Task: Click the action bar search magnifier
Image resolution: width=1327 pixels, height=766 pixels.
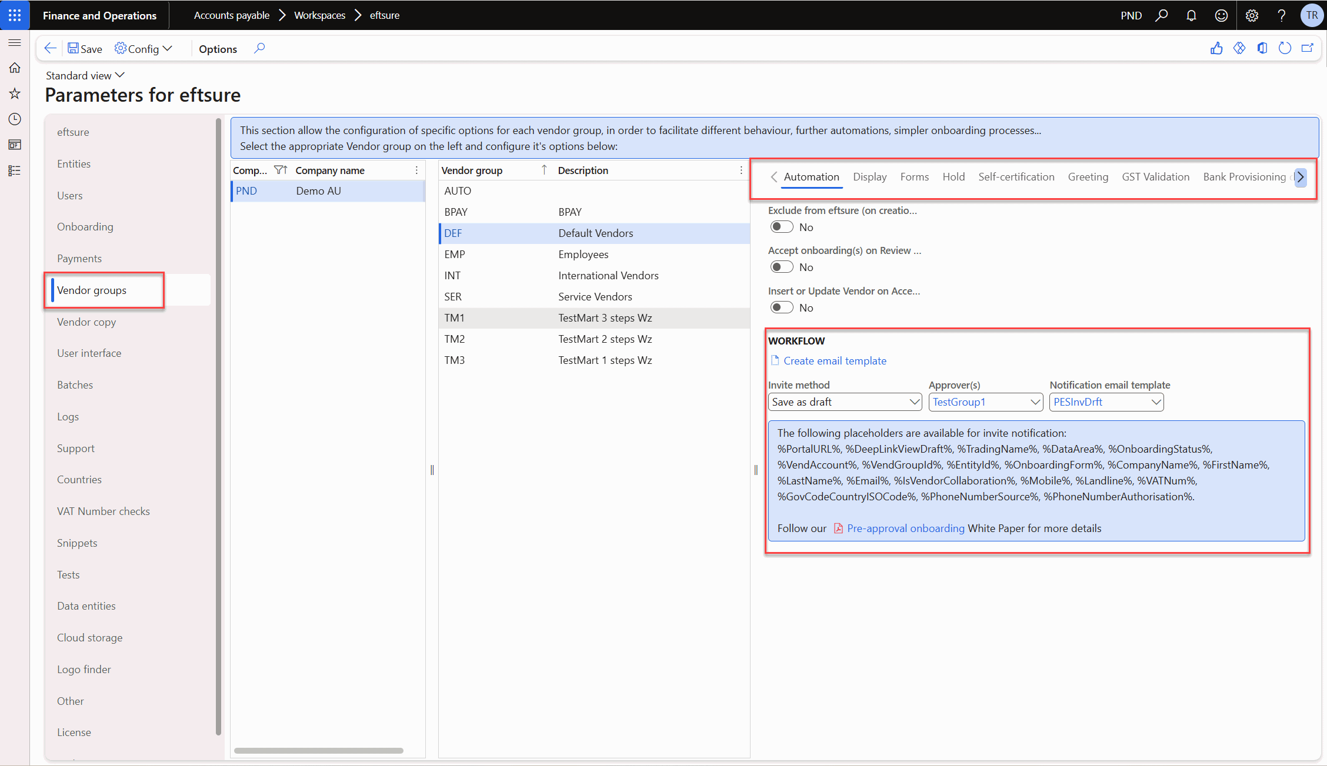Action: [259, 48]
